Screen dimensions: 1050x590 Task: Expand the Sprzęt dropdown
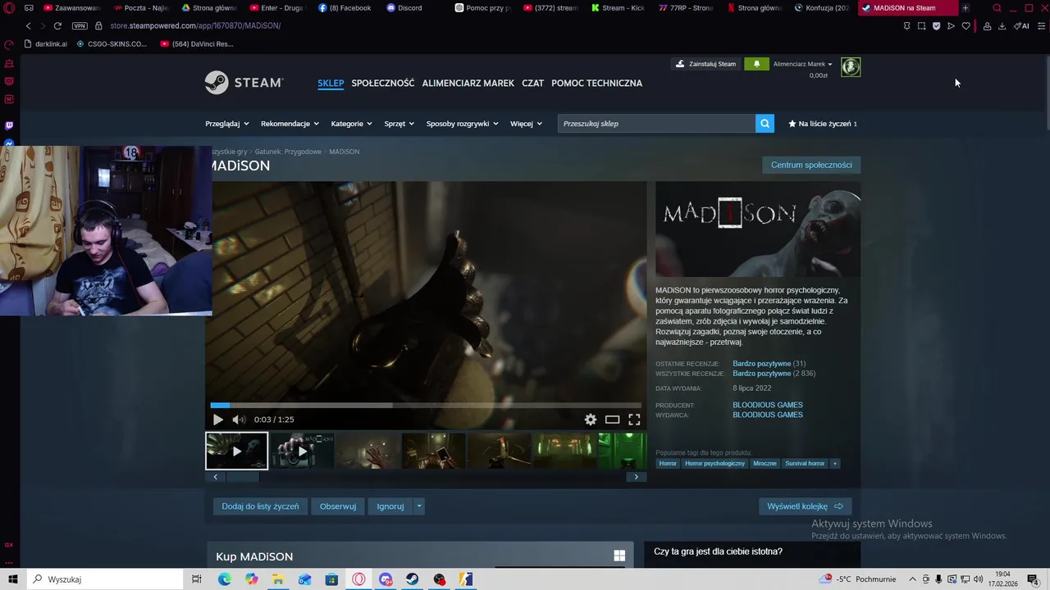[x=399, y=124]
